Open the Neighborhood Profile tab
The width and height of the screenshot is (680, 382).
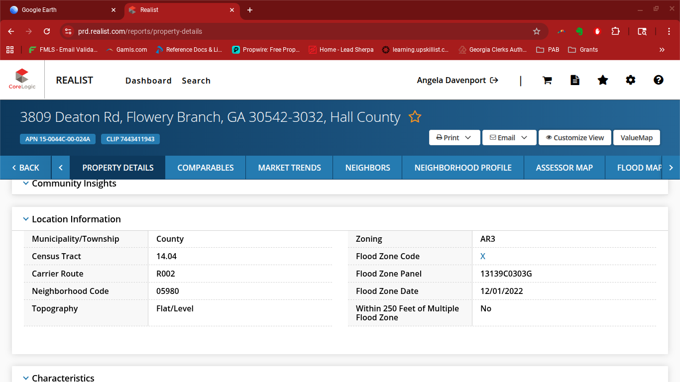click(463, 168)
